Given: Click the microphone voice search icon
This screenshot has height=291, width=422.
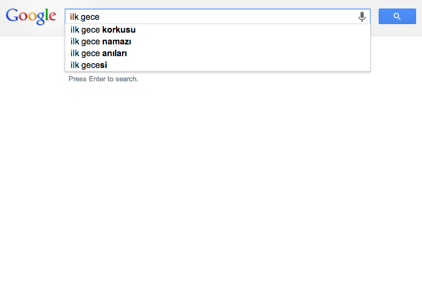Looking at the screenshot, I should pyautogui.click(x=362, y=17).
